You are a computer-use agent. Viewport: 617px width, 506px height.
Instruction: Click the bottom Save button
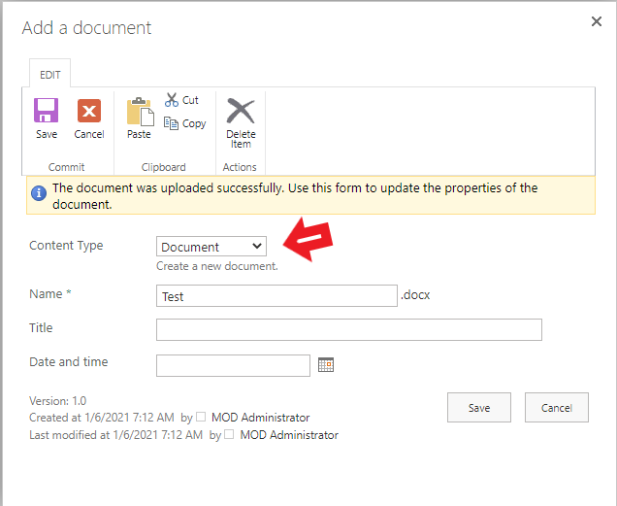479,408
